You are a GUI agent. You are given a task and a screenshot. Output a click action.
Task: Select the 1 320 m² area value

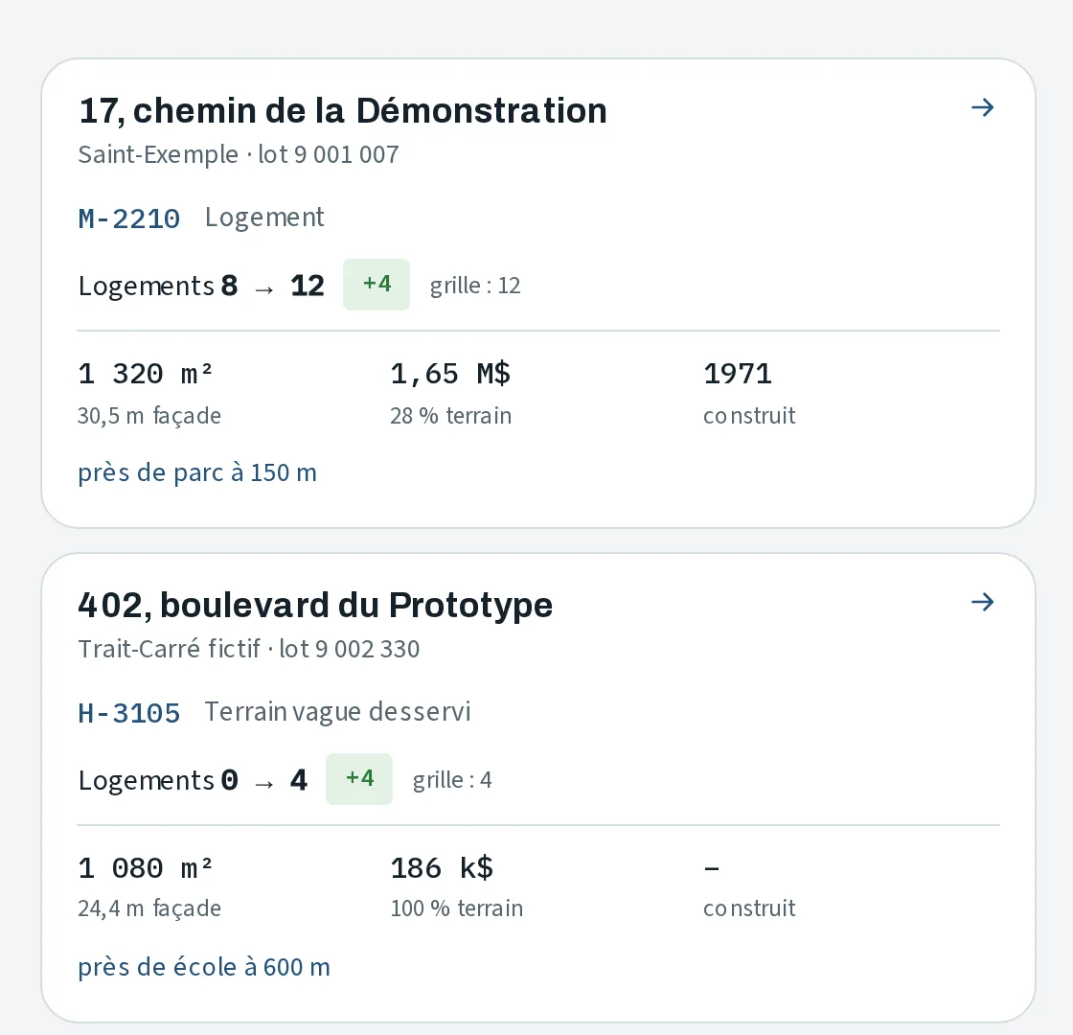tap(145, 374)
